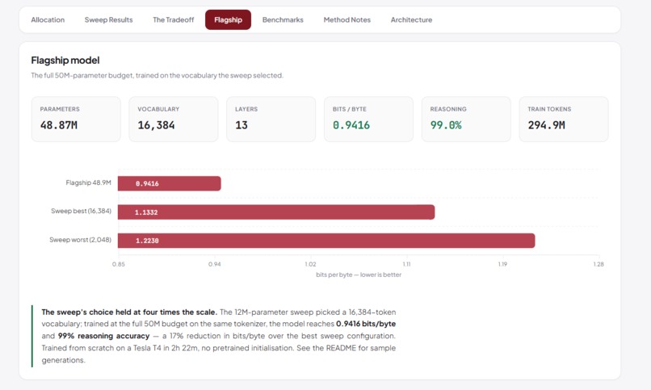The height and width of the screenshot is (390, 651).
Task: Click the Train Tokens 294.9M card
Action: pyautogui.click(x=564, y=119)
